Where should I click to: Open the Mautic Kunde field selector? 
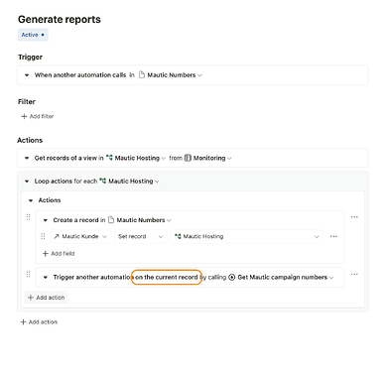80,236
